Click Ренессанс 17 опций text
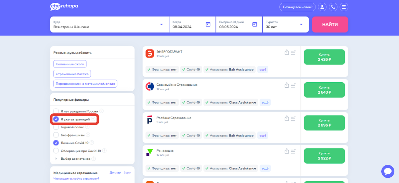This screenshot has width=399, height=183. click(163, 155)
